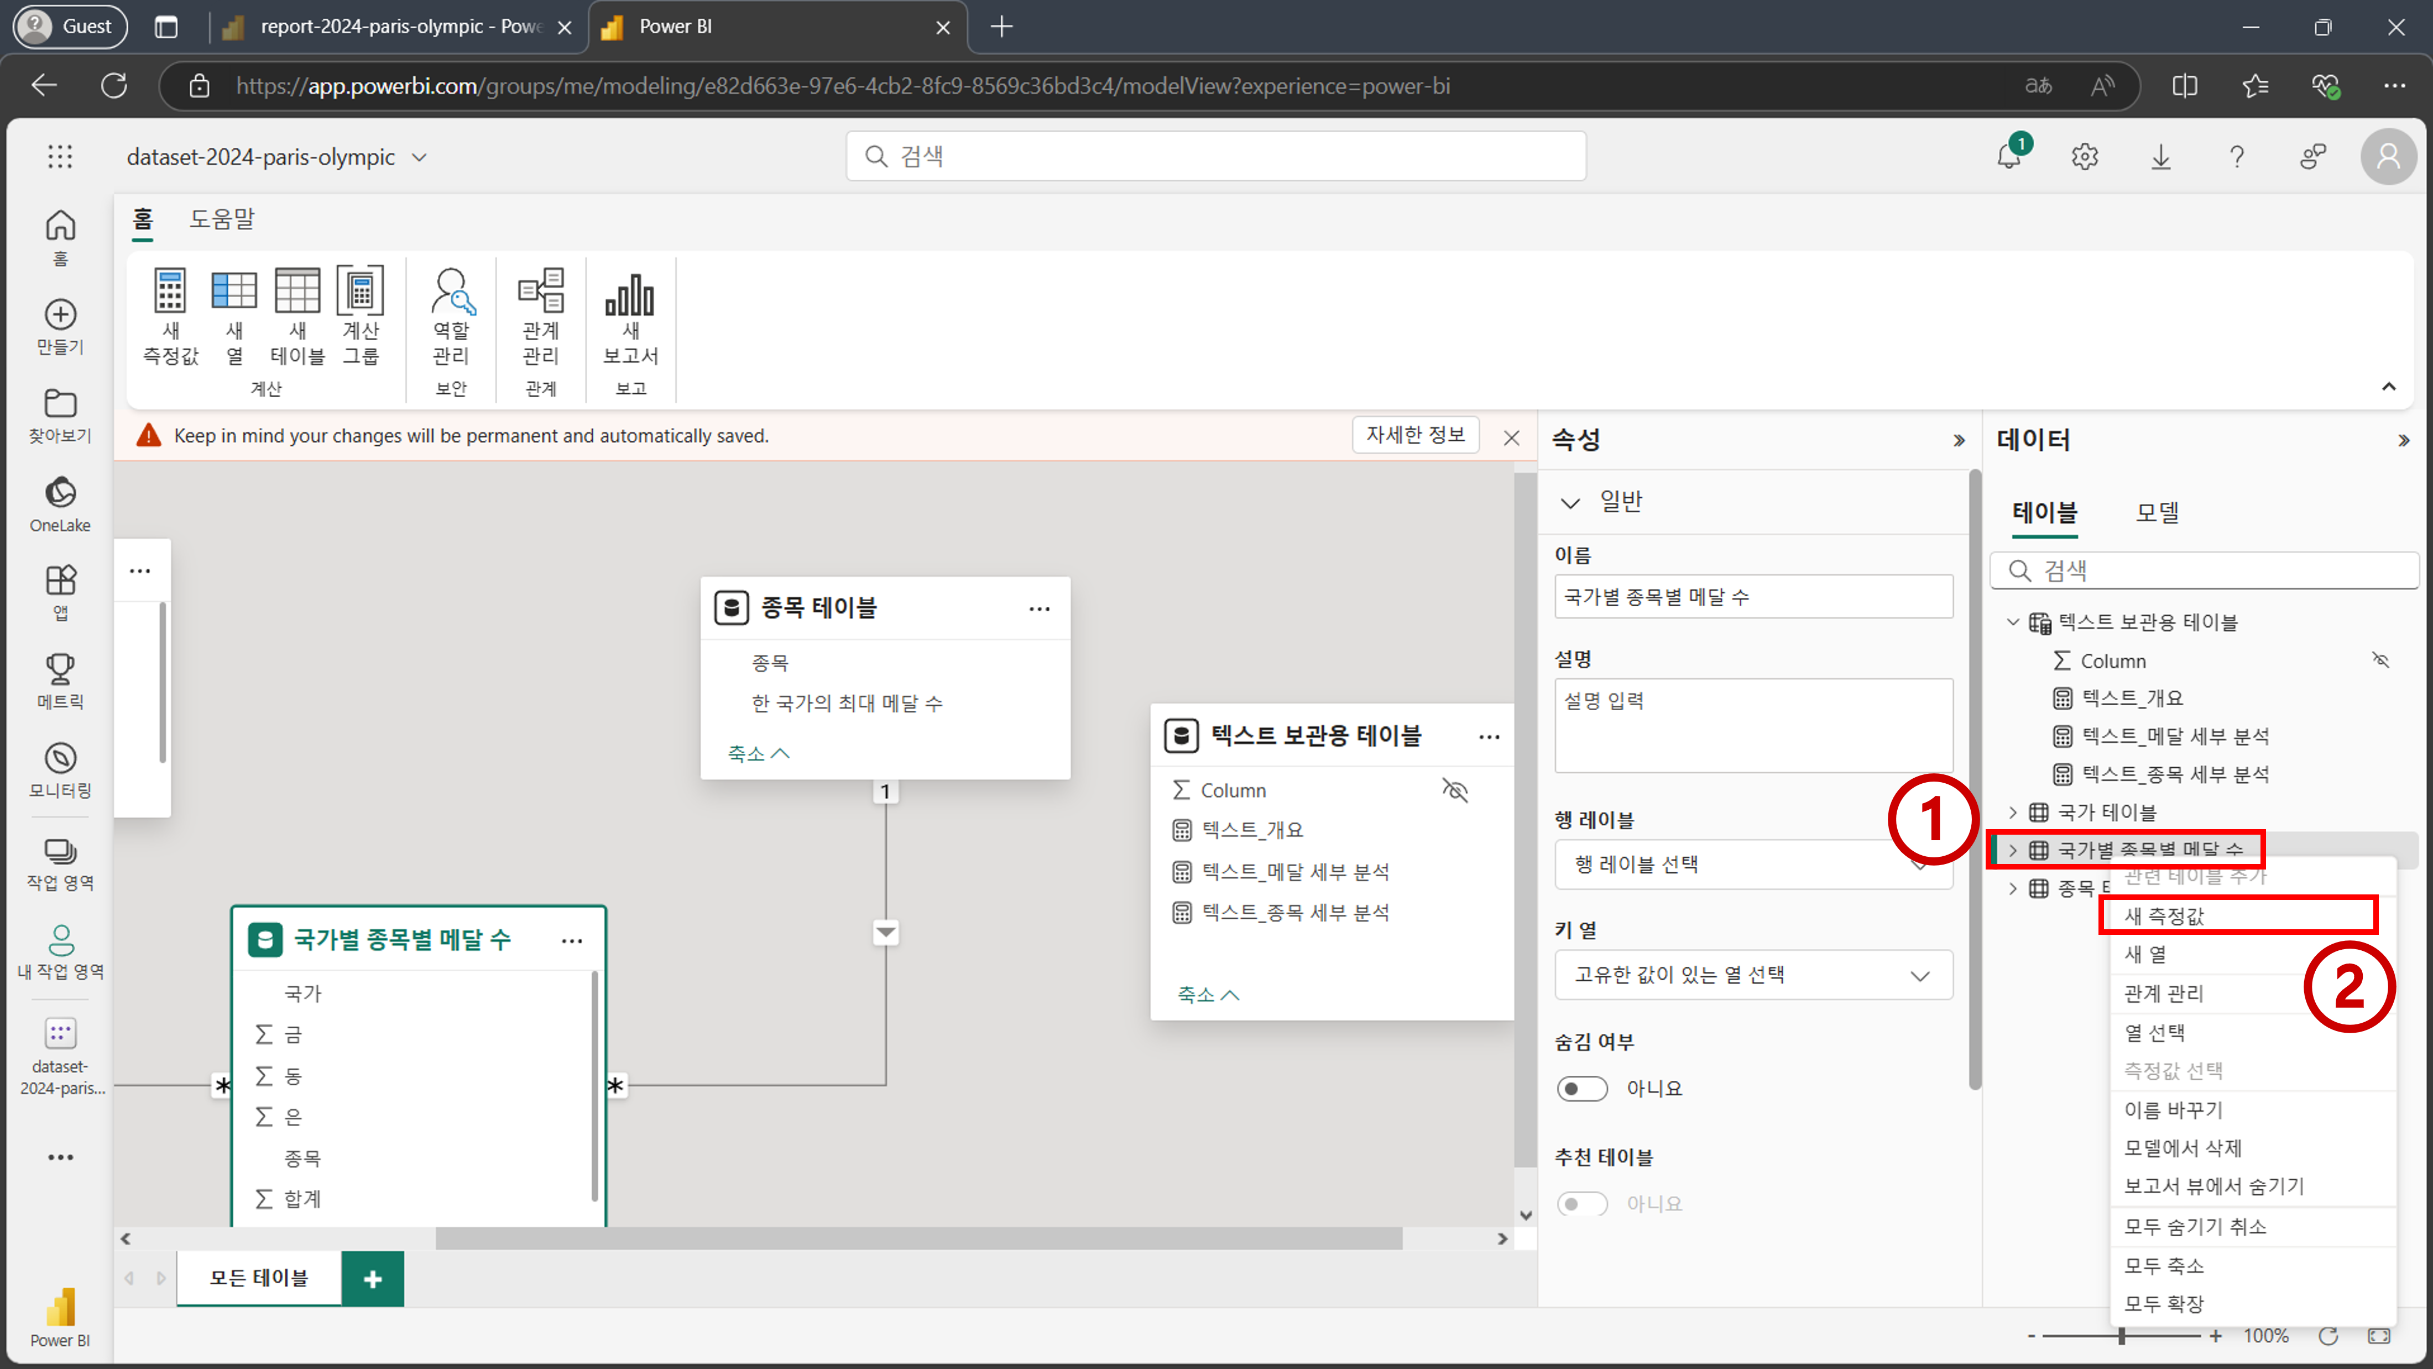Create 새 보고서 from the ribbon
Screen dimensions: 2433x1369
[631, 315]
